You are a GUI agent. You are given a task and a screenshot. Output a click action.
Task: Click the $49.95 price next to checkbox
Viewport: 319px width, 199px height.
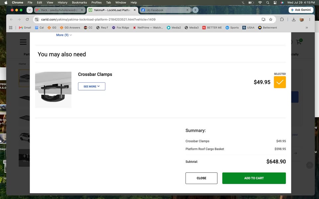point(262,82)
